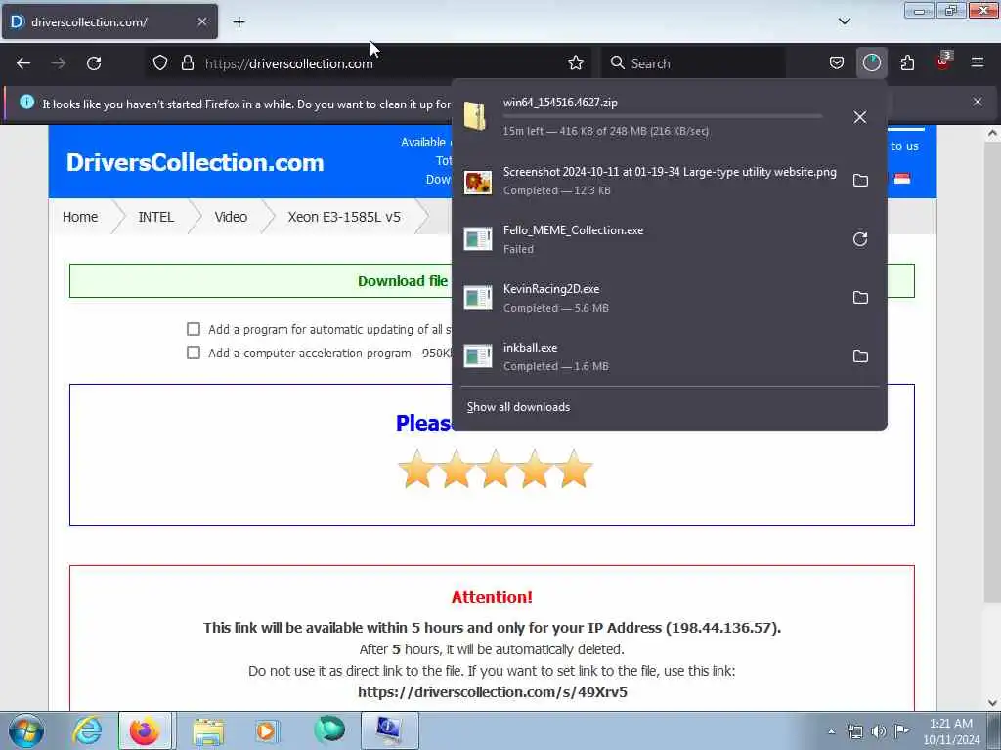Click the win64 zip file icon

pos(476,116)
